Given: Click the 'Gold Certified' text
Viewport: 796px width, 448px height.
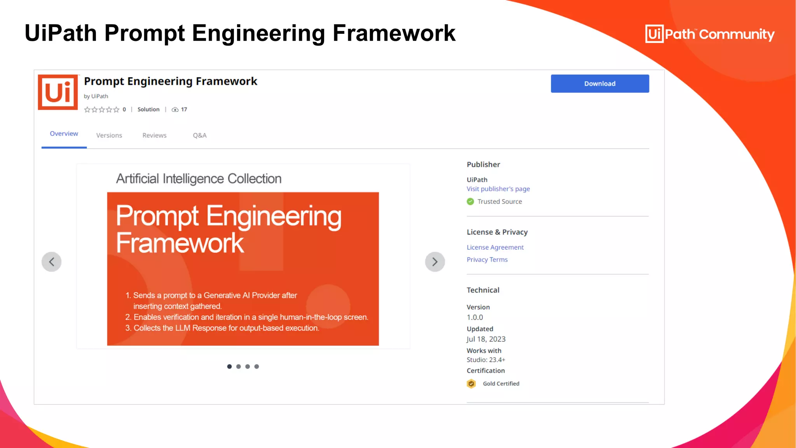Looking at the screenshot, I should pos(501,383).
